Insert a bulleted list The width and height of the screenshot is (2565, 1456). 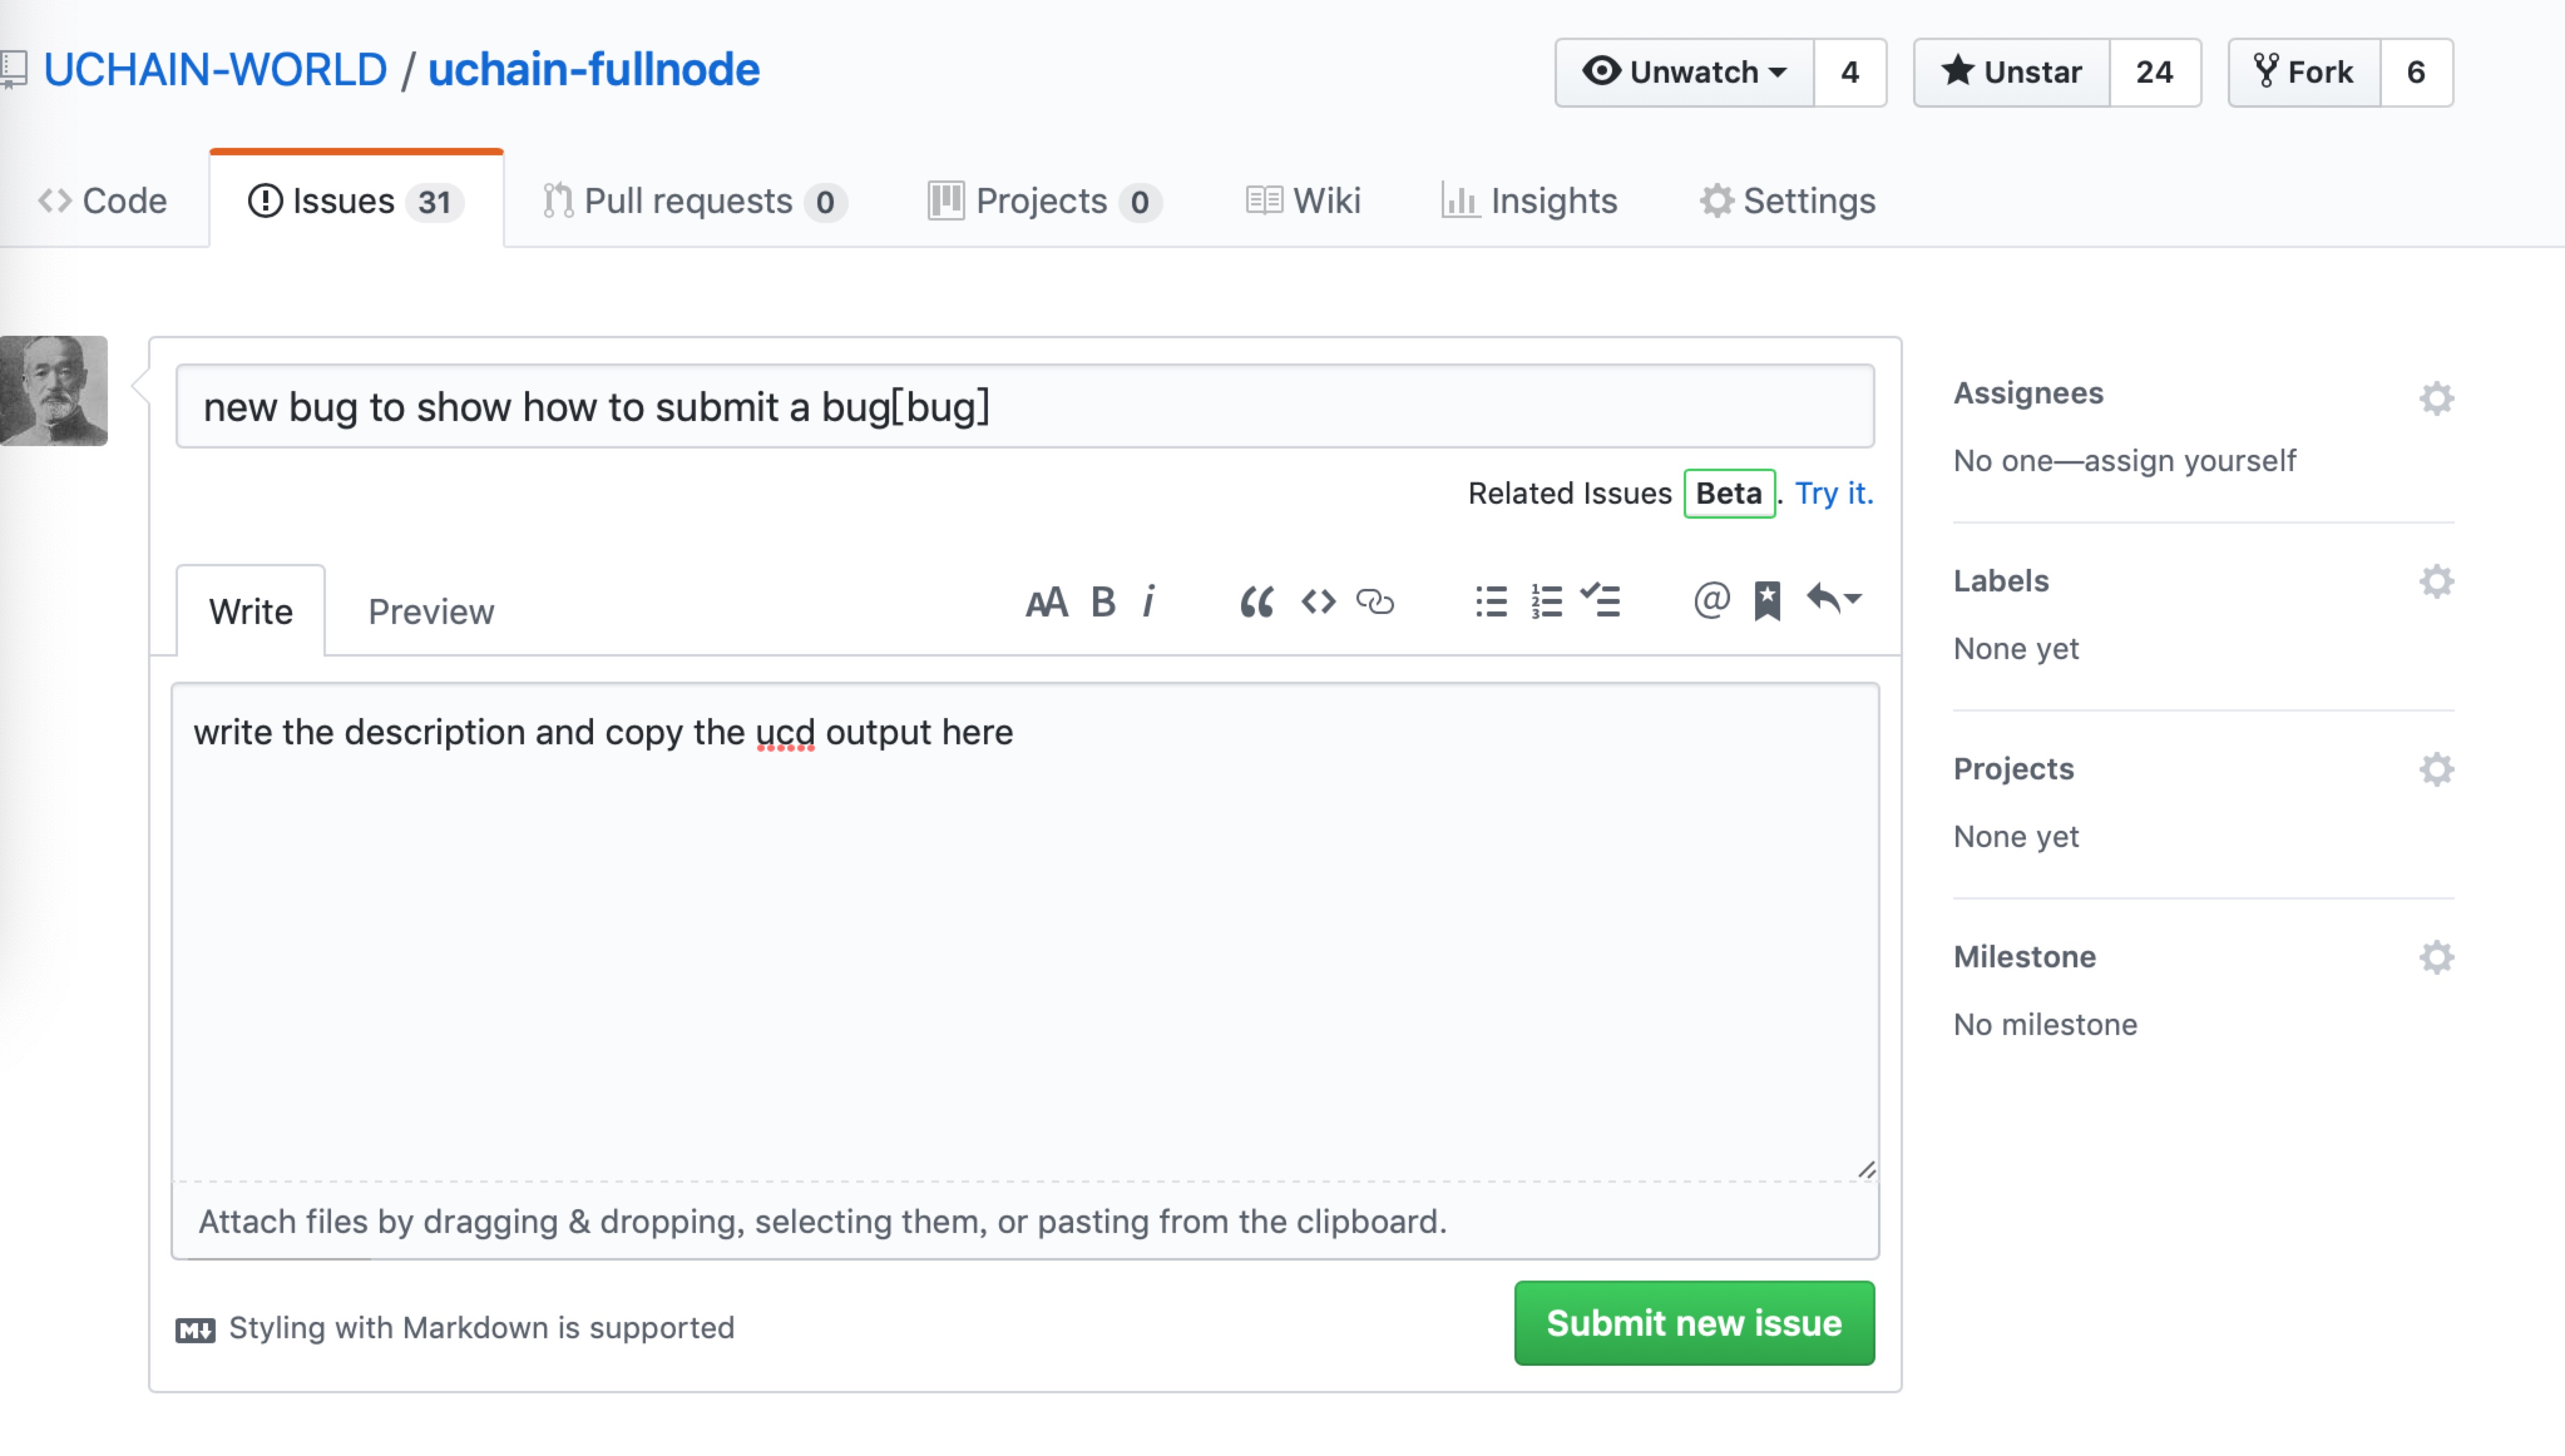point(1491,603)
